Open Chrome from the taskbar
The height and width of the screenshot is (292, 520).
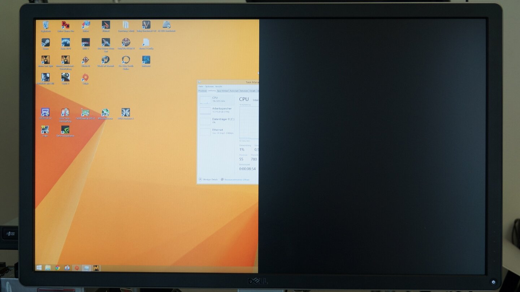pos(57,268)
